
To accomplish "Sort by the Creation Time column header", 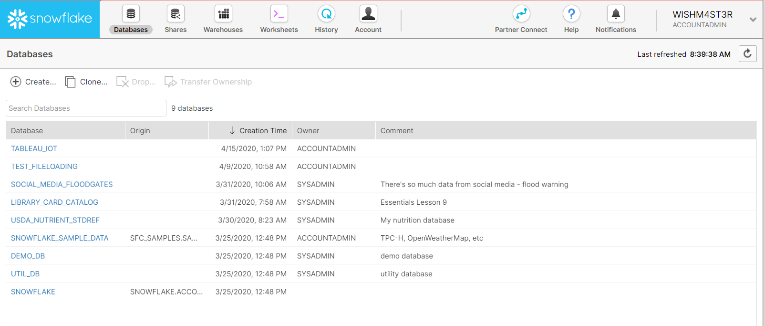I will (x=263, y=131).
